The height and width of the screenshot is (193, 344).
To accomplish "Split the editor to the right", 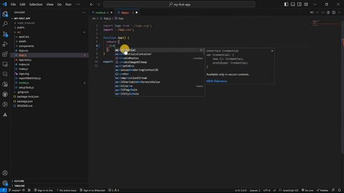I will coord(334,12).
